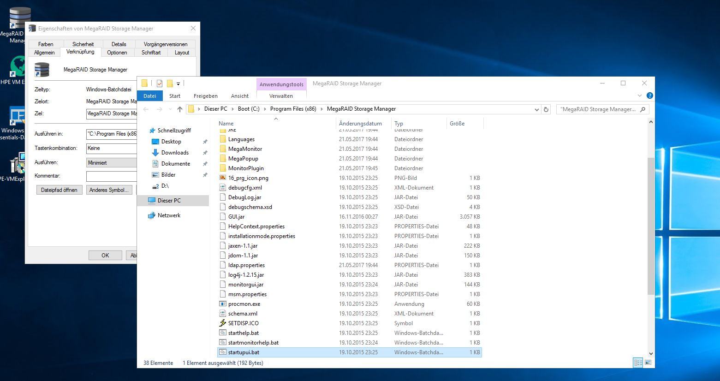
Task: Switch to large icons view
Action: click(x=648, y=363)
